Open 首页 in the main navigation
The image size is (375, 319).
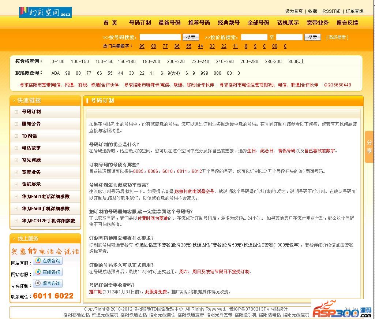coord(110,23)
